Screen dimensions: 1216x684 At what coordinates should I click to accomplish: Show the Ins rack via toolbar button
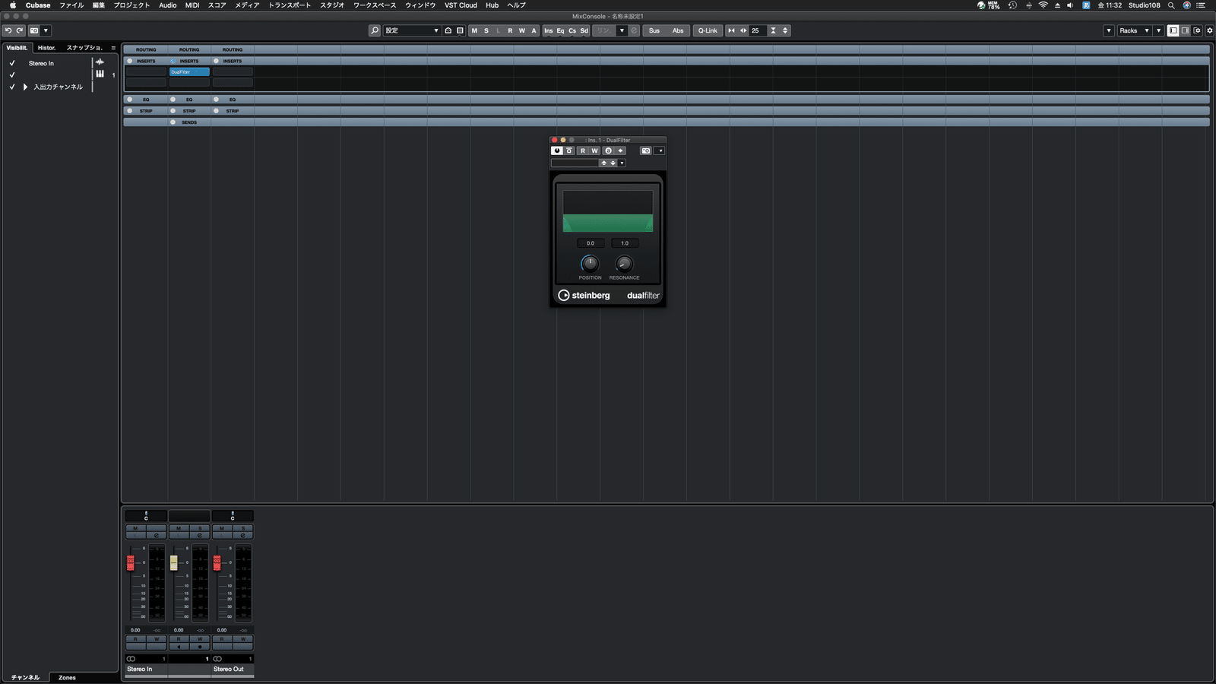coord(549,30)
